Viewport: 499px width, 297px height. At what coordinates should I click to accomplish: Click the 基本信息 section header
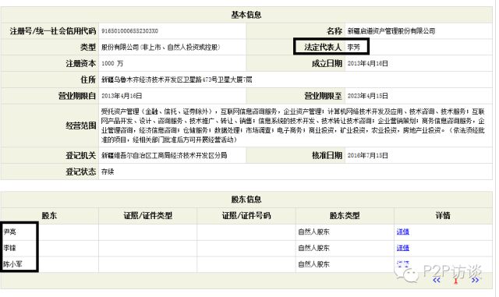pos(246,15)
